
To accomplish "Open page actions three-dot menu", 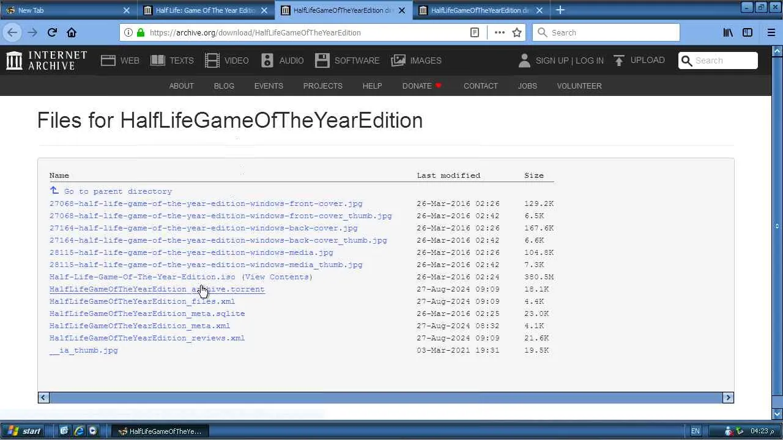I will point(499,32).
